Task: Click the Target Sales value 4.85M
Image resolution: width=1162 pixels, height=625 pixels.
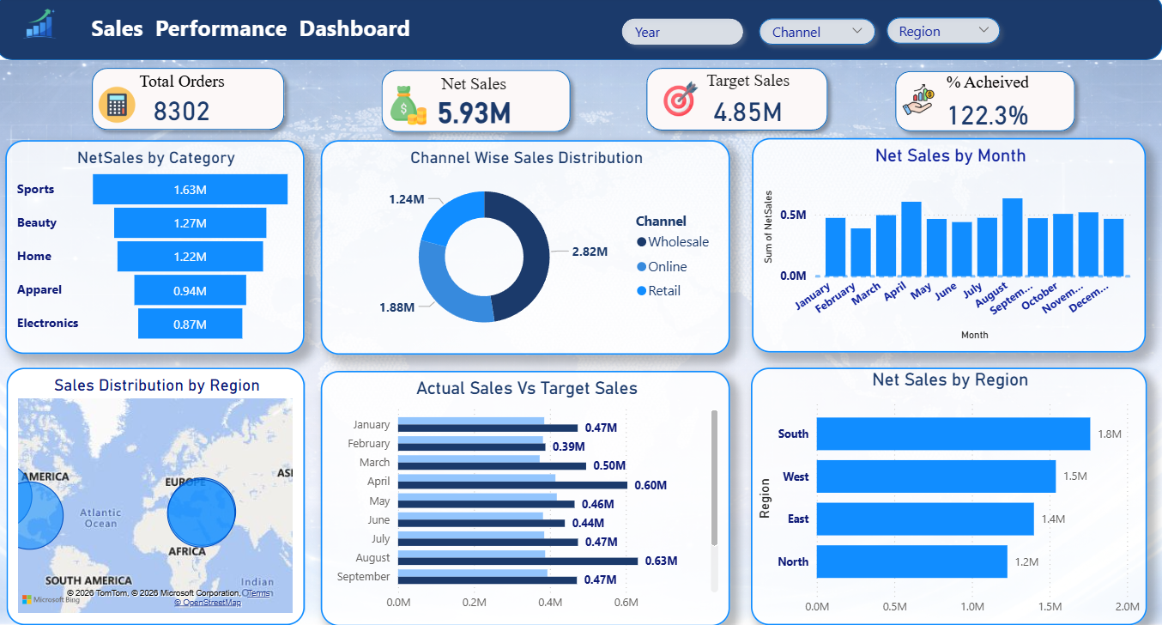Action: (747, 112)
